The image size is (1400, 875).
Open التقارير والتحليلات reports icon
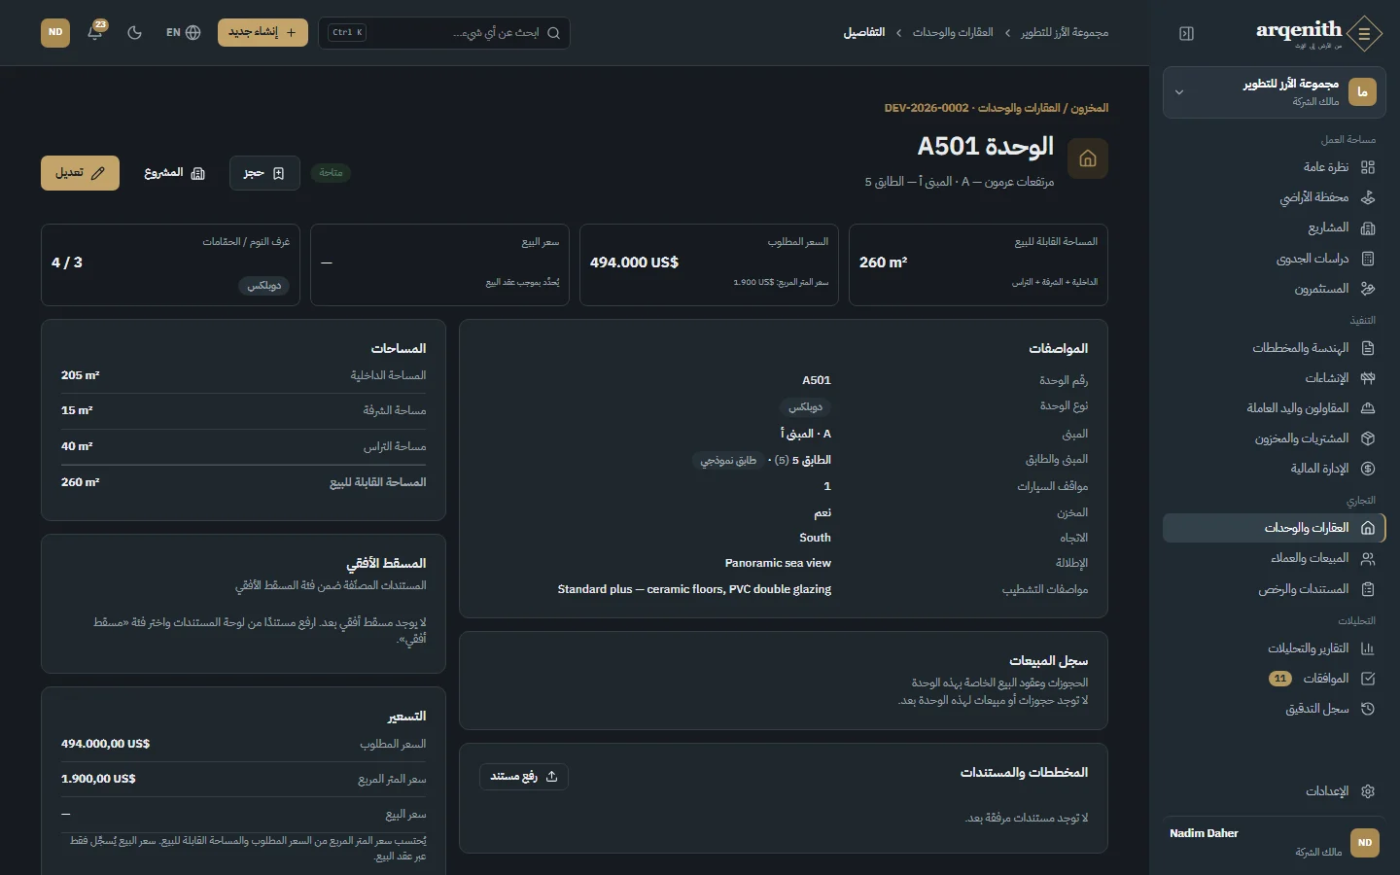click(x=1368, y=648)
